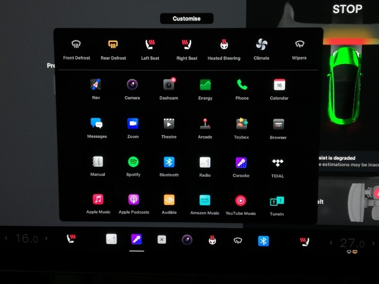The height and width of the screenshot is (284, 379).
Task: Open the Energy app
Action: click(205, 85)
